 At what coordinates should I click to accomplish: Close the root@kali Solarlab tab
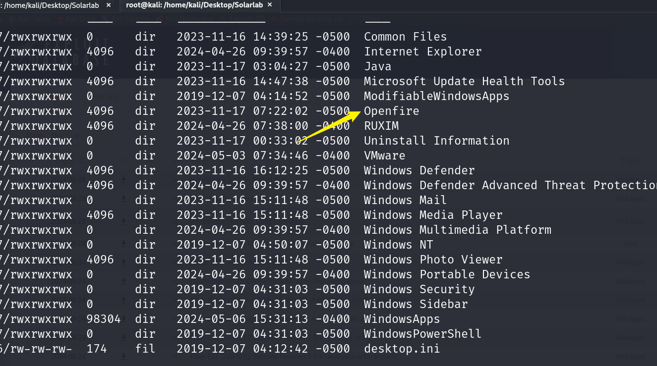(x=270, y=5)
